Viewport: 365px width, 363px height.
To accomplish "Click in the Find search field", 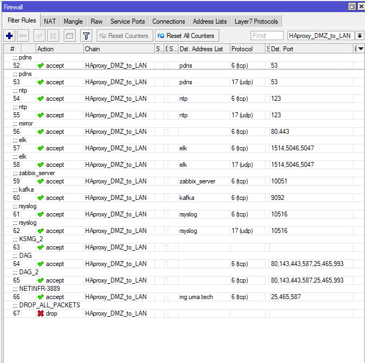I will [267, 36].
